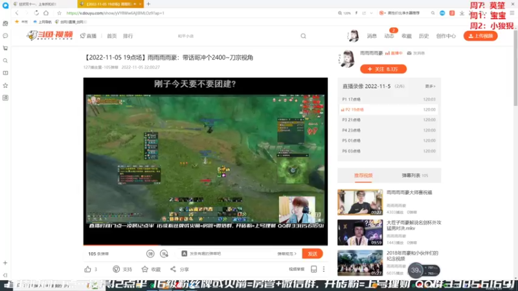
Task: Click the Douyu video logo
Action: click(x=50, y=36)
